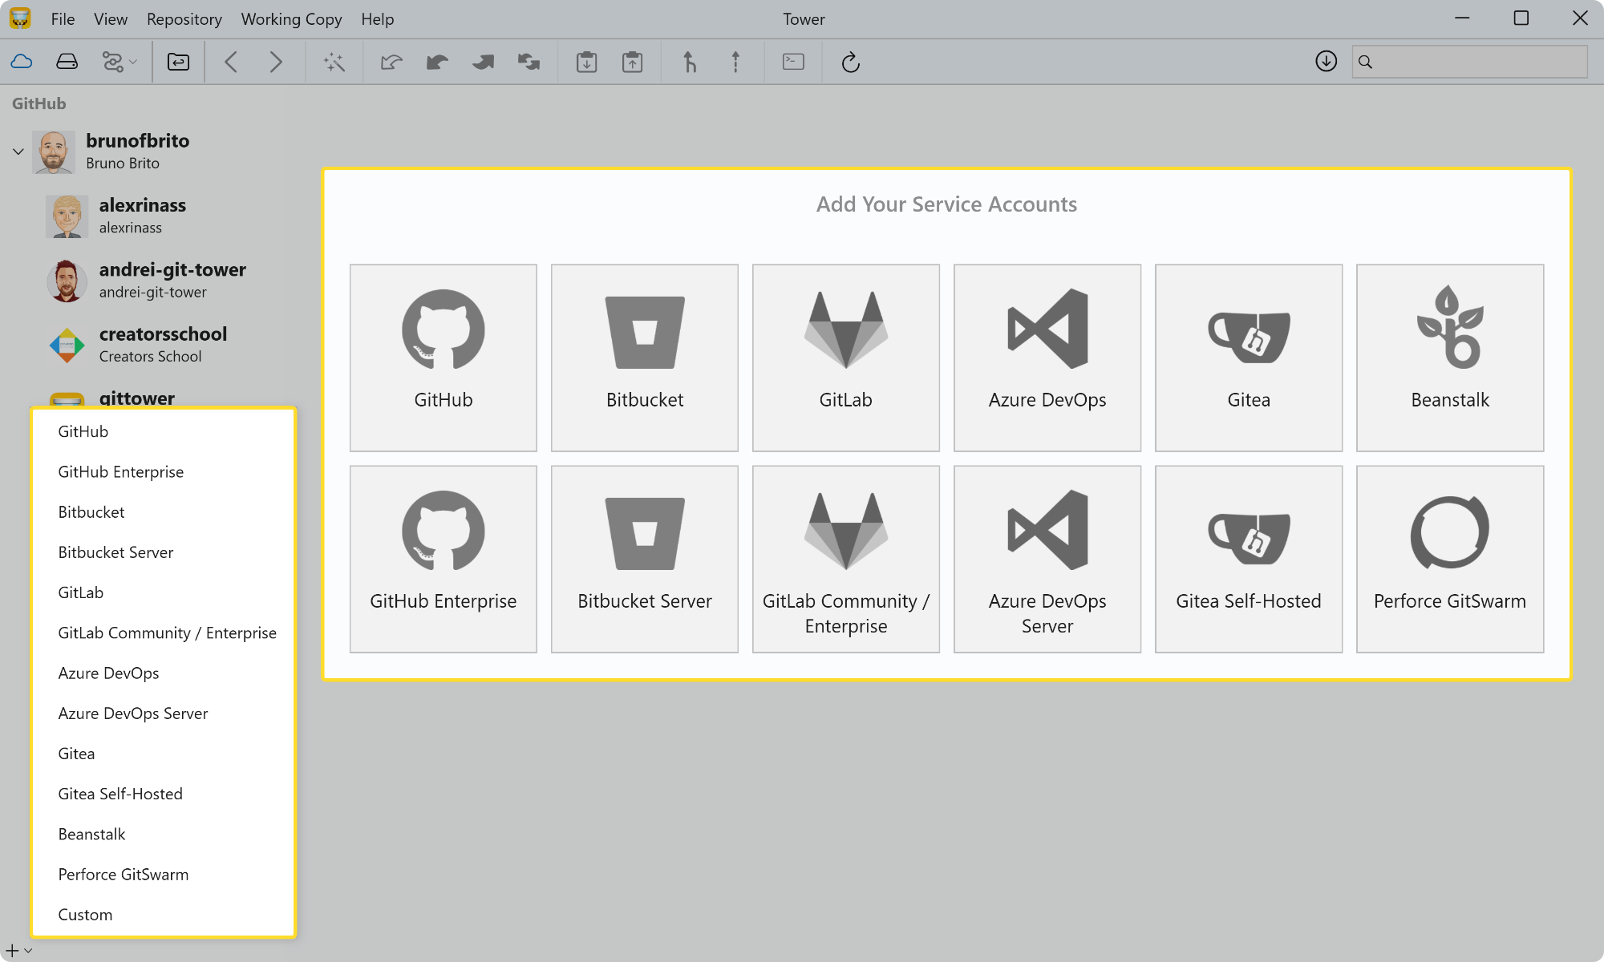1604x962 pixels.
Task: Click the GitLab Community / Enterprise tile
Action: coord(846,559)
